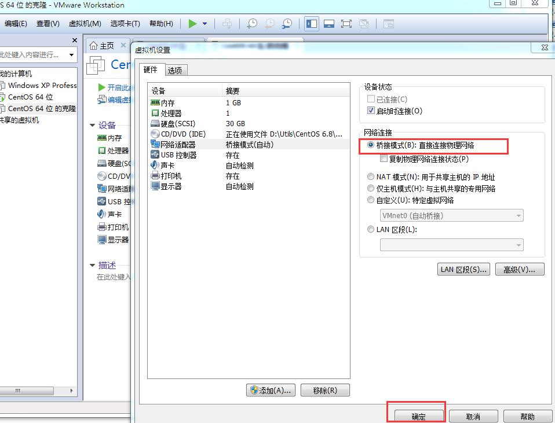This screenshot has width=555, height=423.
Task: Switch to the 选项 tab
Action: click(175, 71)
